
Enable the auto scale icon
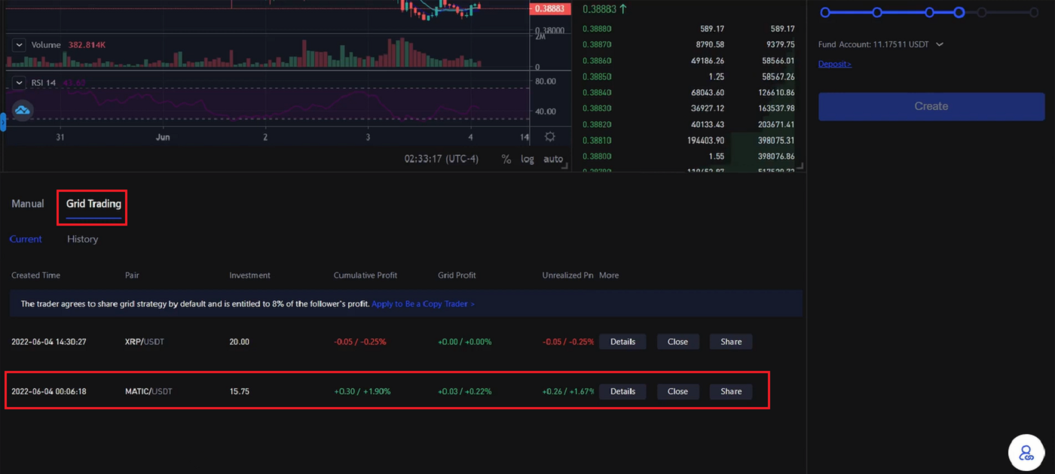(553, 159)
